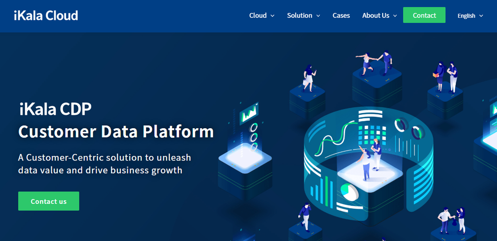
Task: Click the Customer-Centric solution tagline text
Action: tap(104, 163)
